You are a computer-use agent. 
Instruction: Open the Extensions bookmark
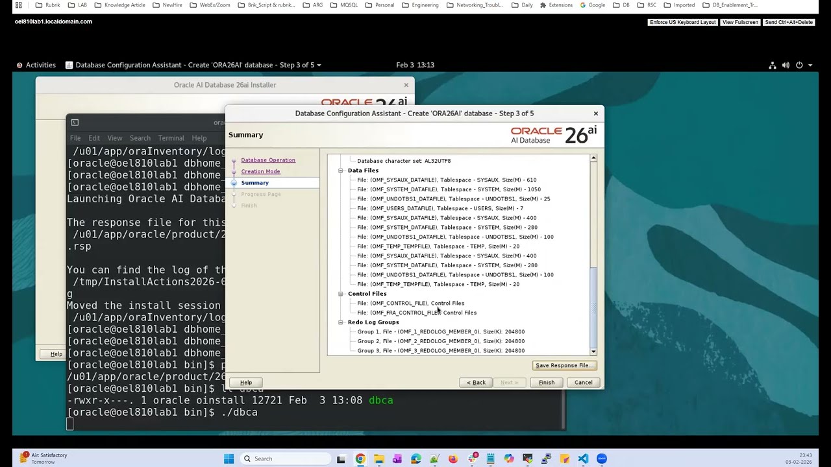556,5
